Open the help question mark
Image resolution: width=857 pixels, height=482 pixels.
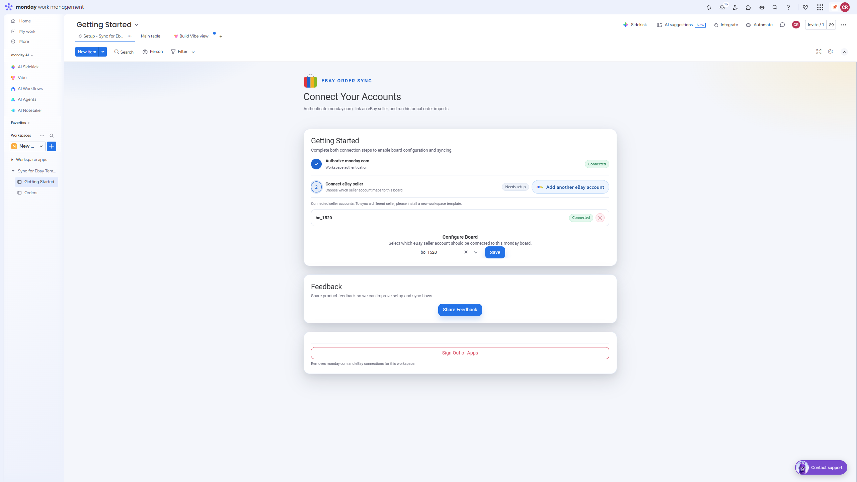[x=788, y=7]
